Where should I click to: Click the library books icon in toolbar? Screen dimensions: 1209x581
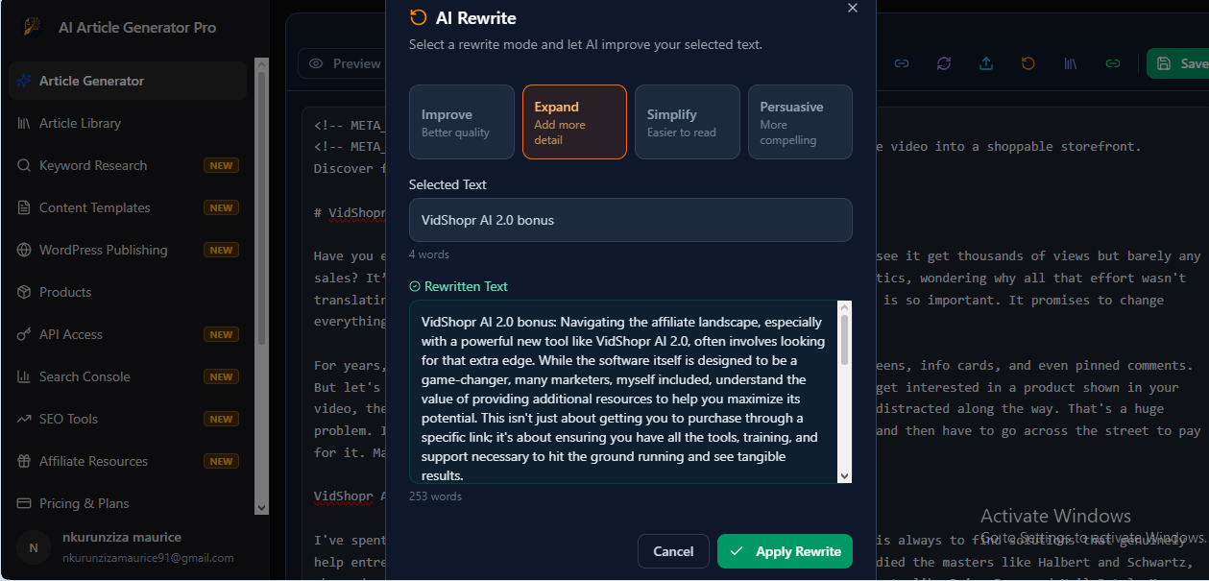point(1071,63)
